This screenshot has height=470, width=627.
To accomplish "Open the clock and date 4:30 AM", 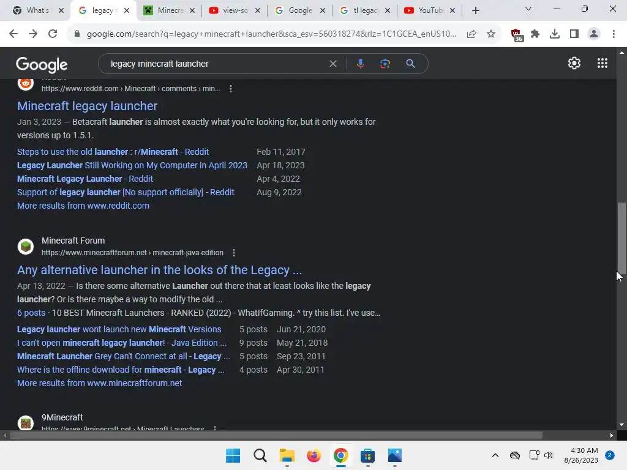I will [581, 455].
